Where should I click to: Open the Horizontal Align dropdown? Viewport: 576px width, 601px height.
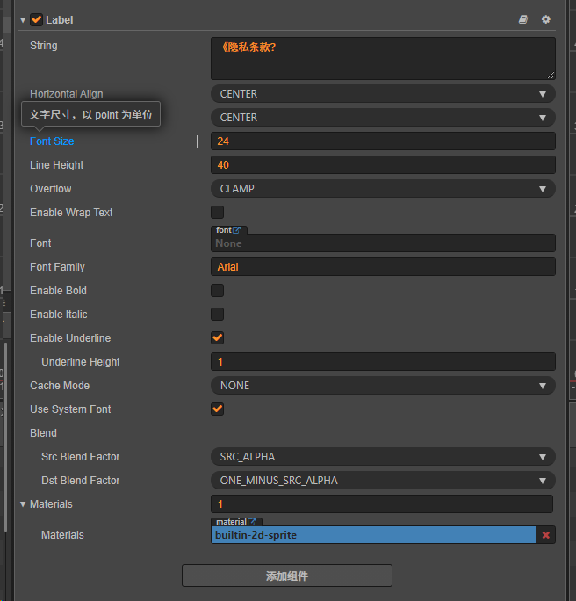pos(383,94)
